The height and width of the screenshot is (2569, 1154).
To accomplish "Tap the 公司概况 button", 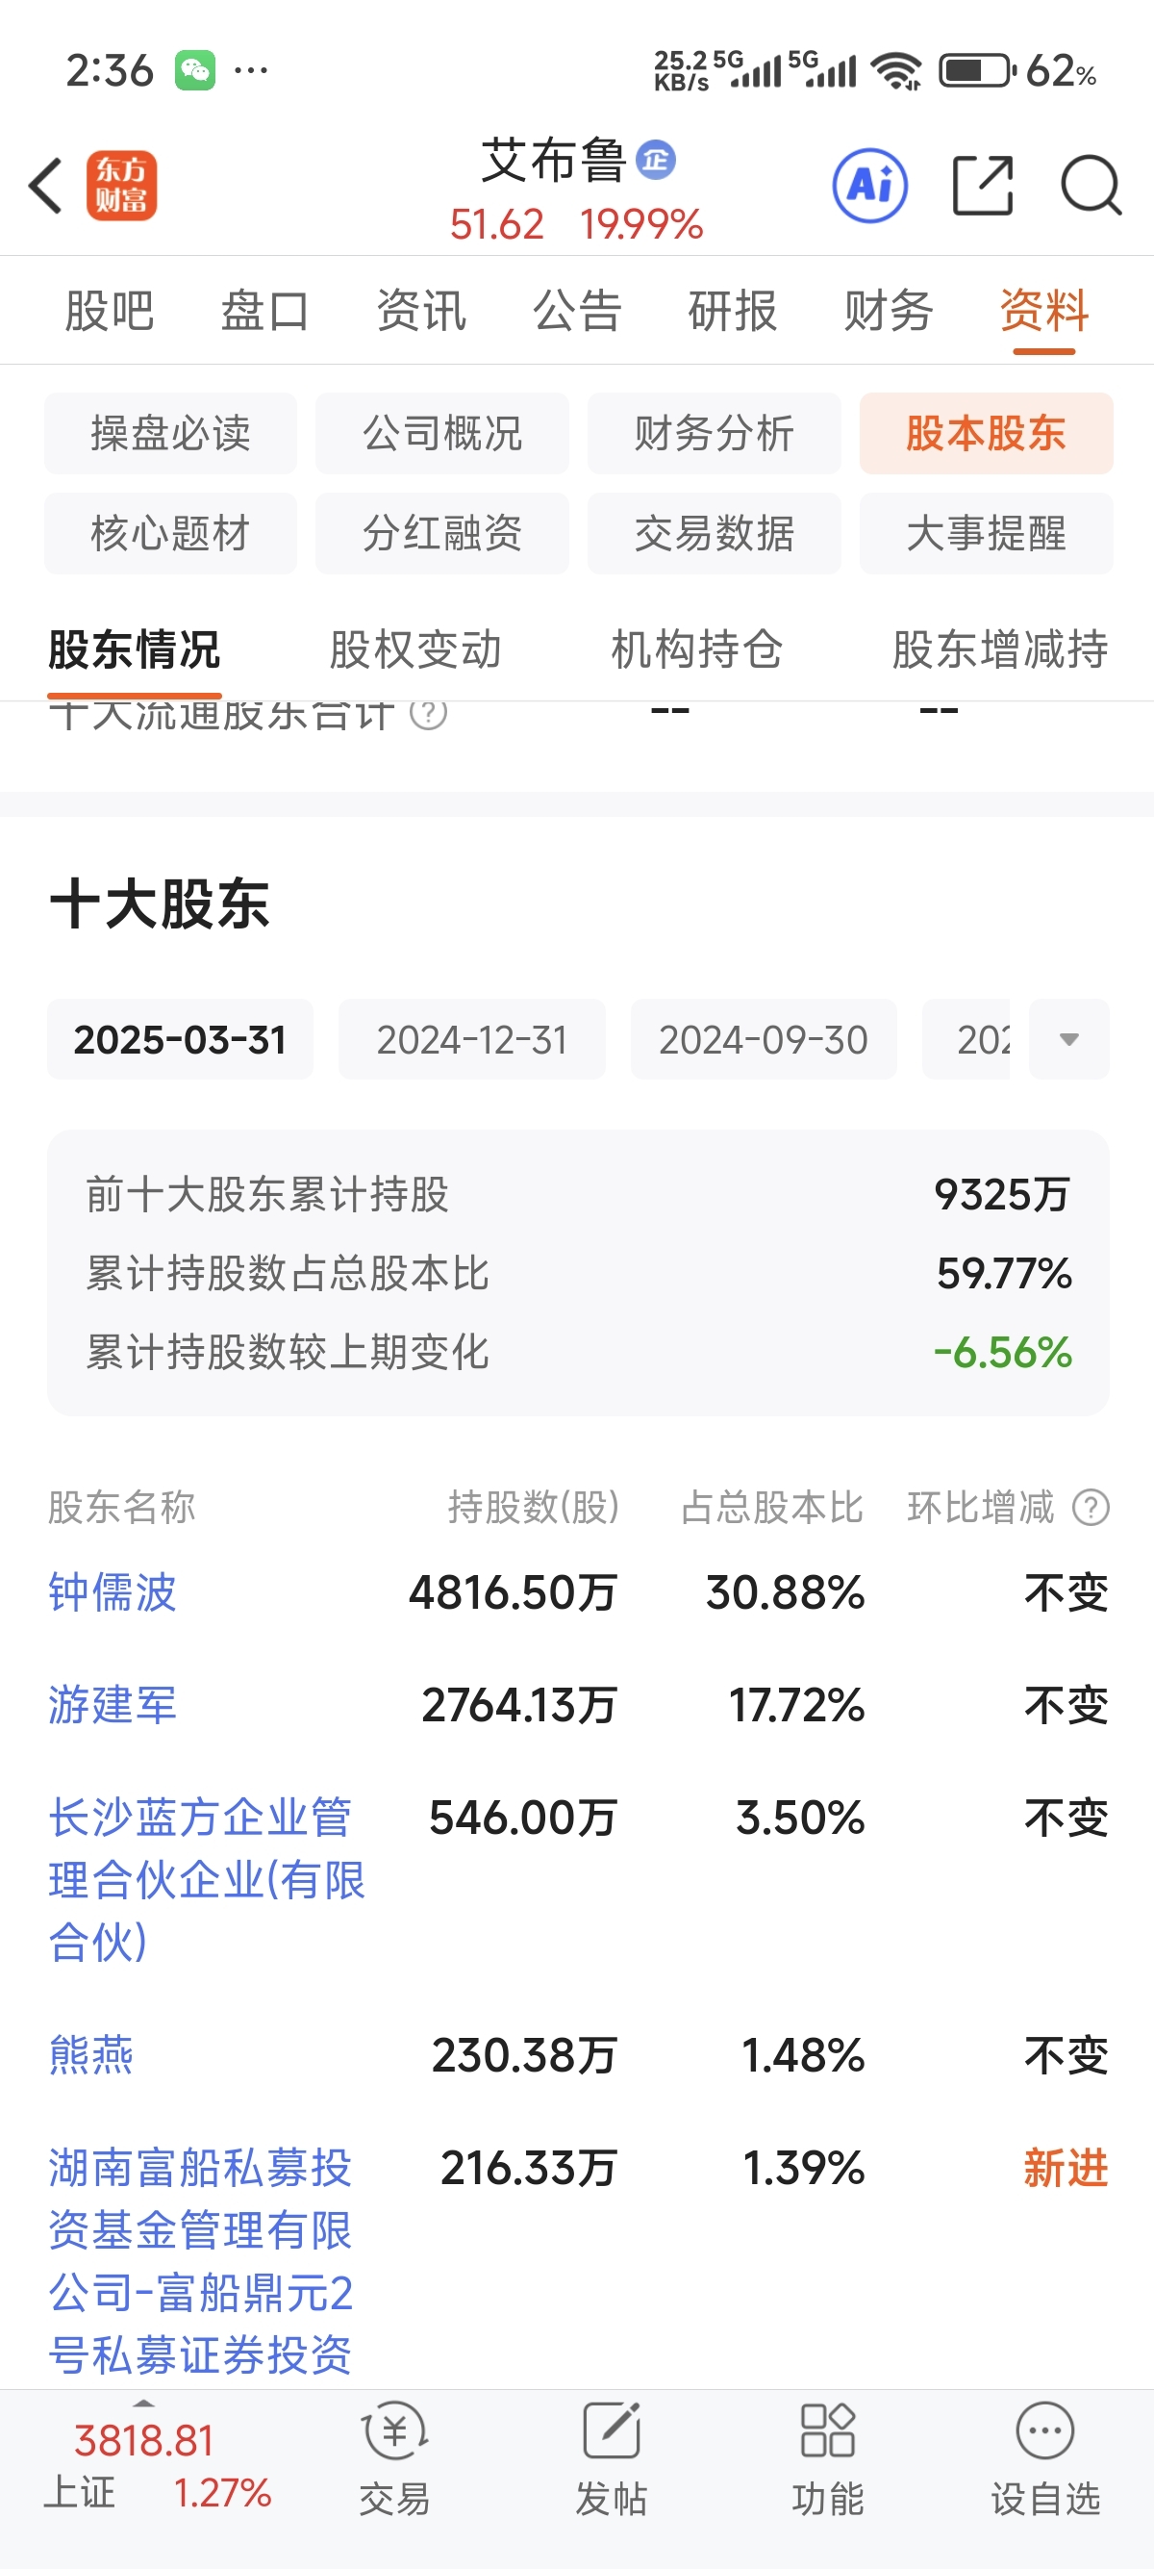I will coord(442,434).
